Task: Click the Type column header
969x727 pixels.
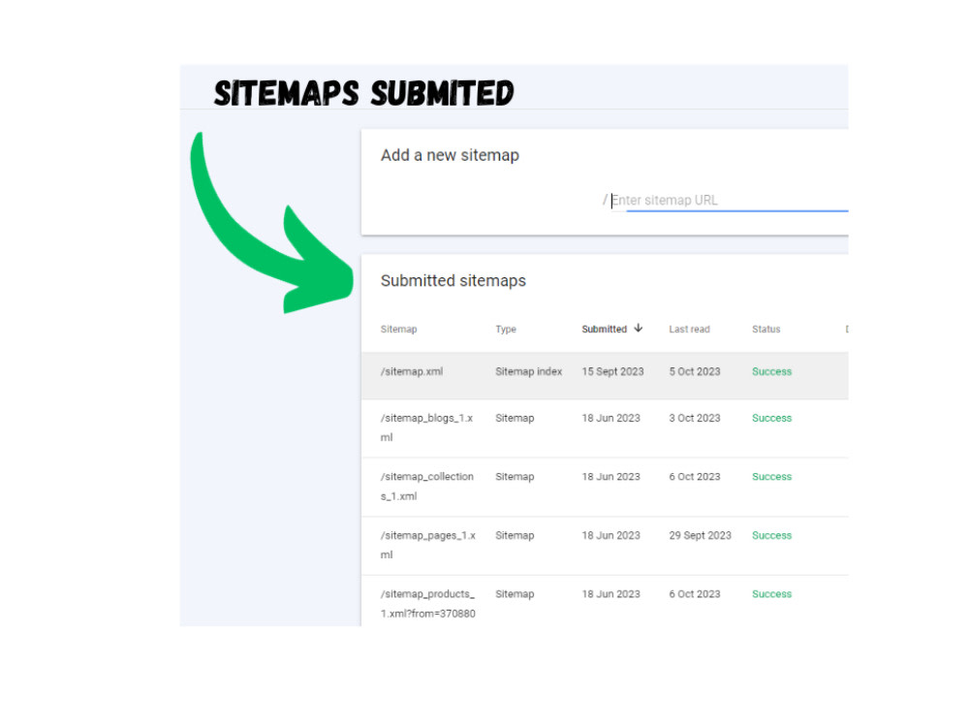Action: 506,329
